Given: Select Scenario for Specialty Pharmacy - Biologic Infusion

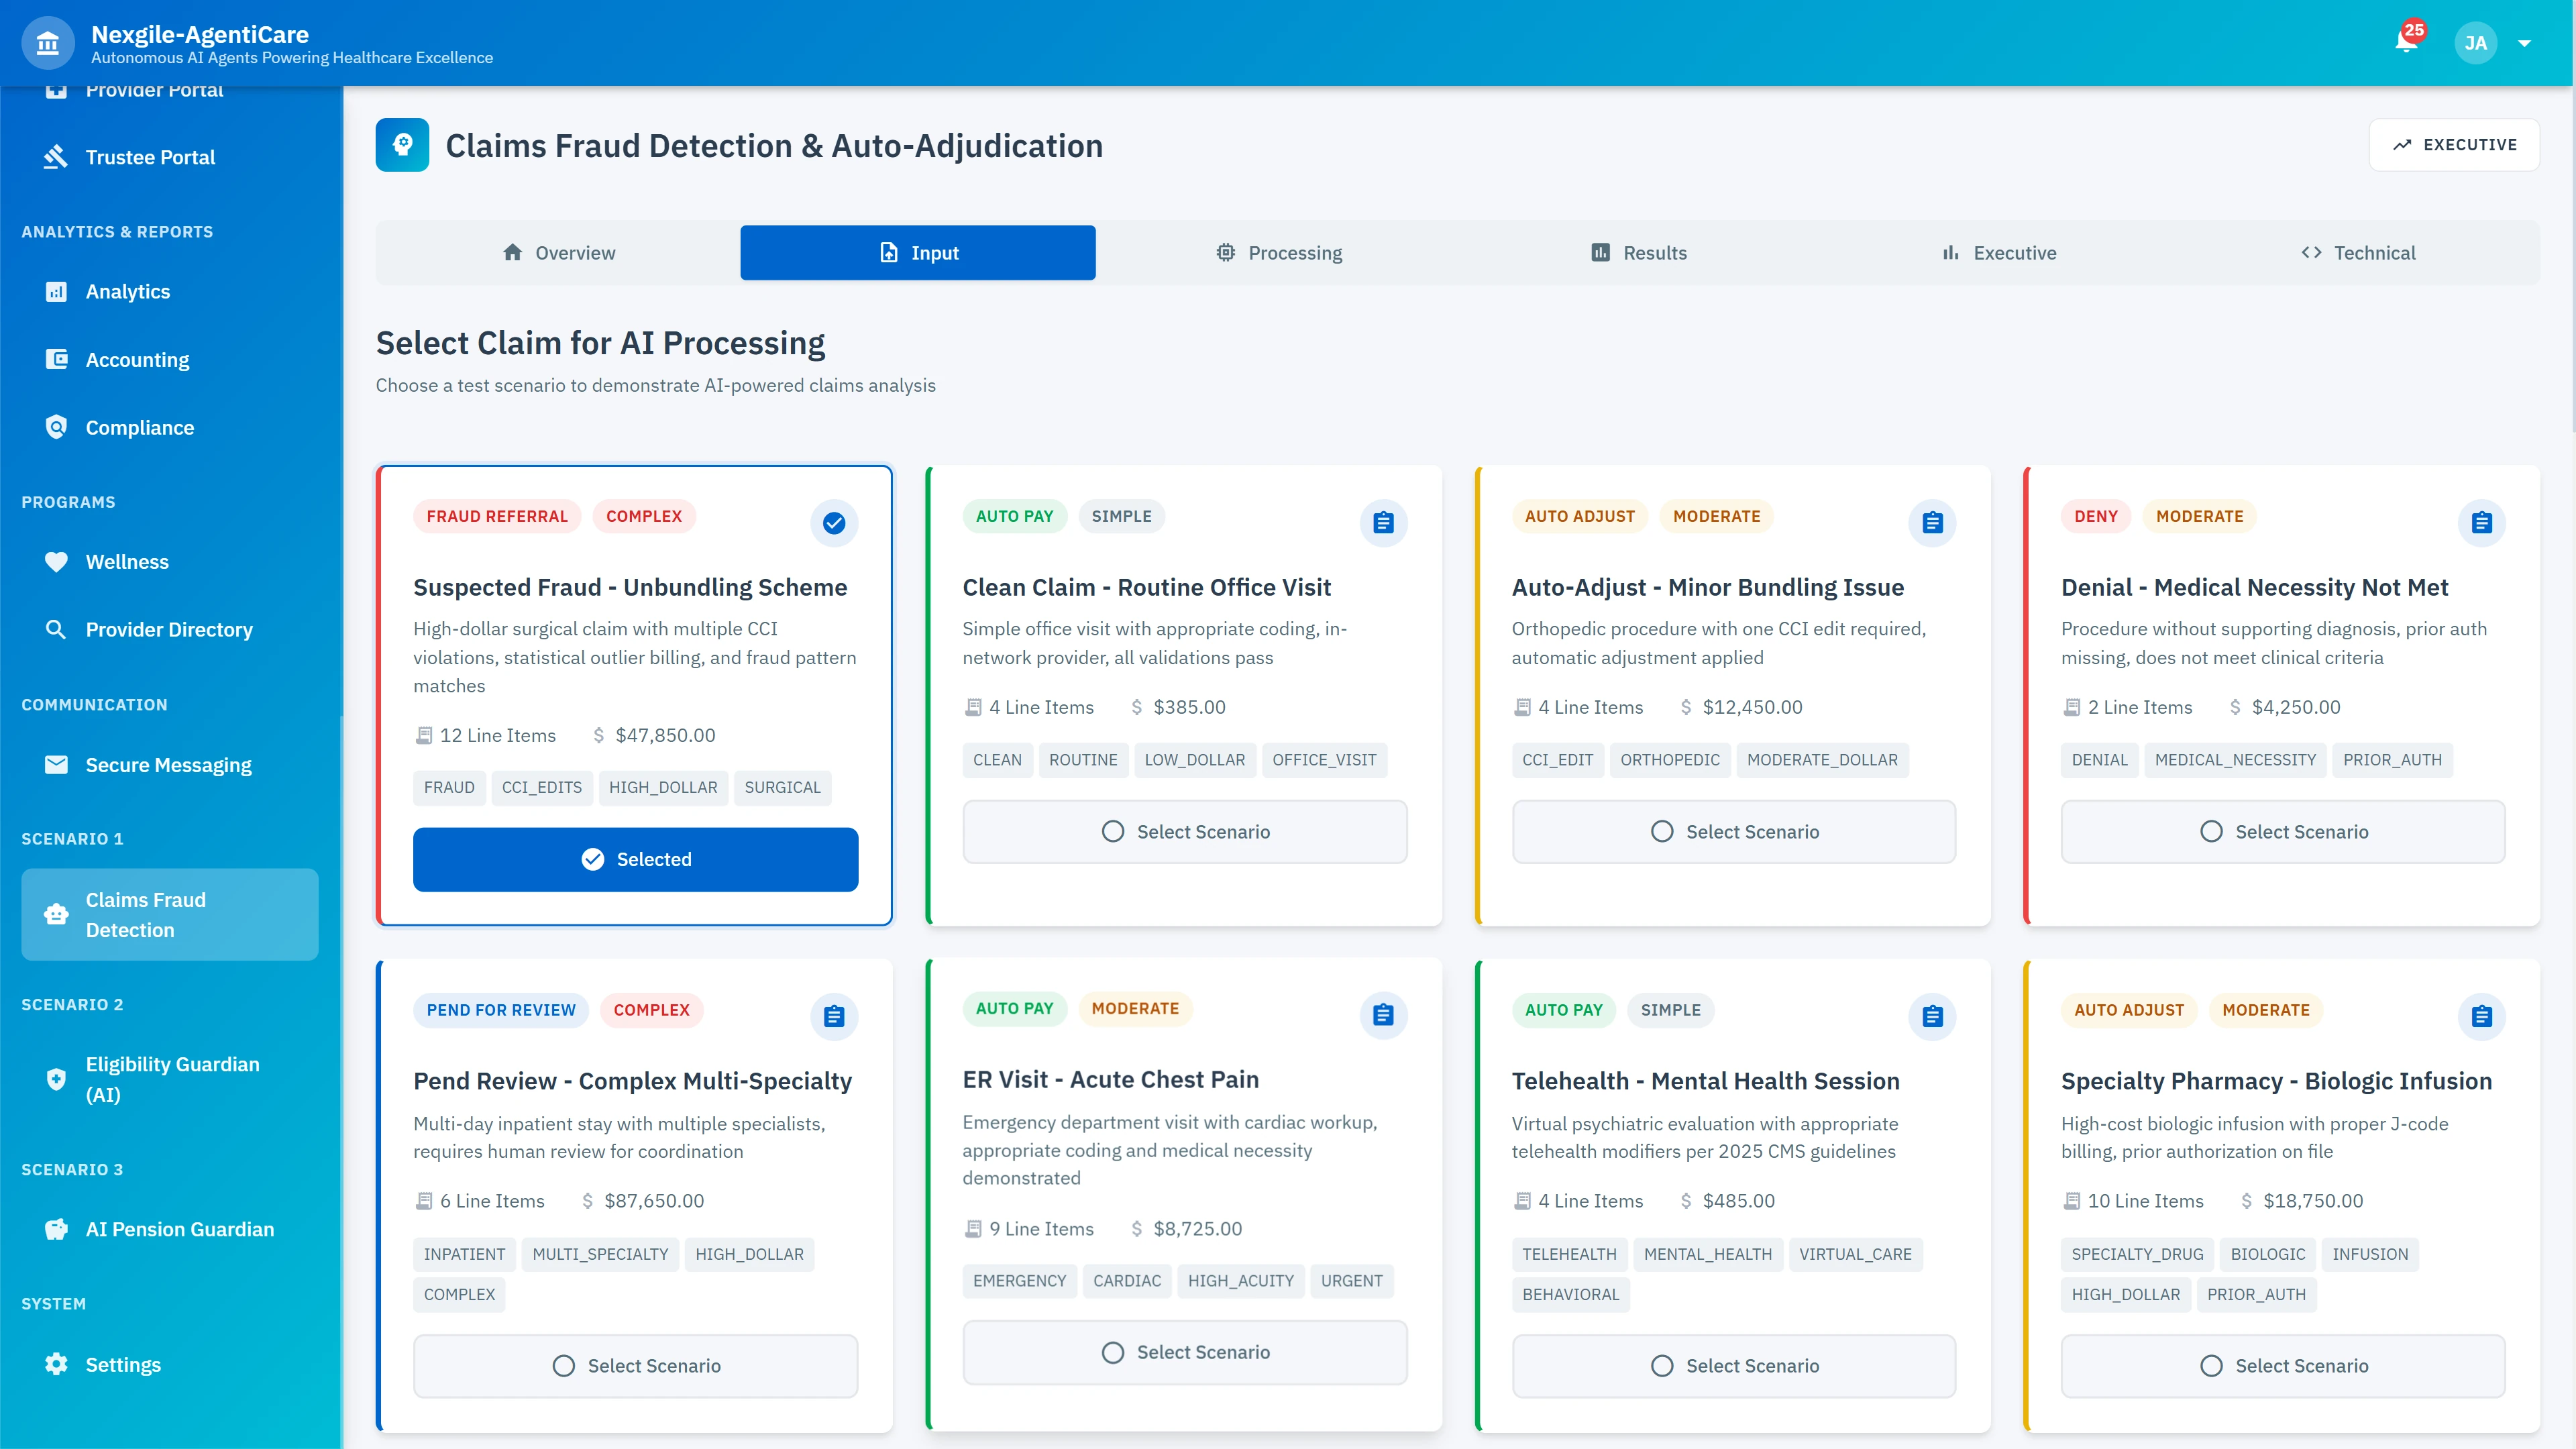Looking at the screenshot, I should 2283,1365.
